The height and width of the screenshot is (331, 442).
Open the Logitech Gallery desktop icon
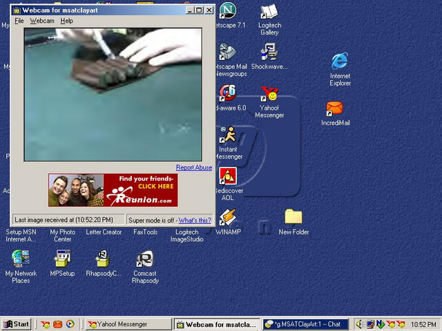(269, 11)
